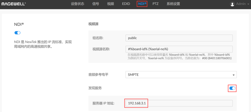This screenshot has width=251, height=112.
Task: Open the PTZ tab
Action: [x=156, y=4]
